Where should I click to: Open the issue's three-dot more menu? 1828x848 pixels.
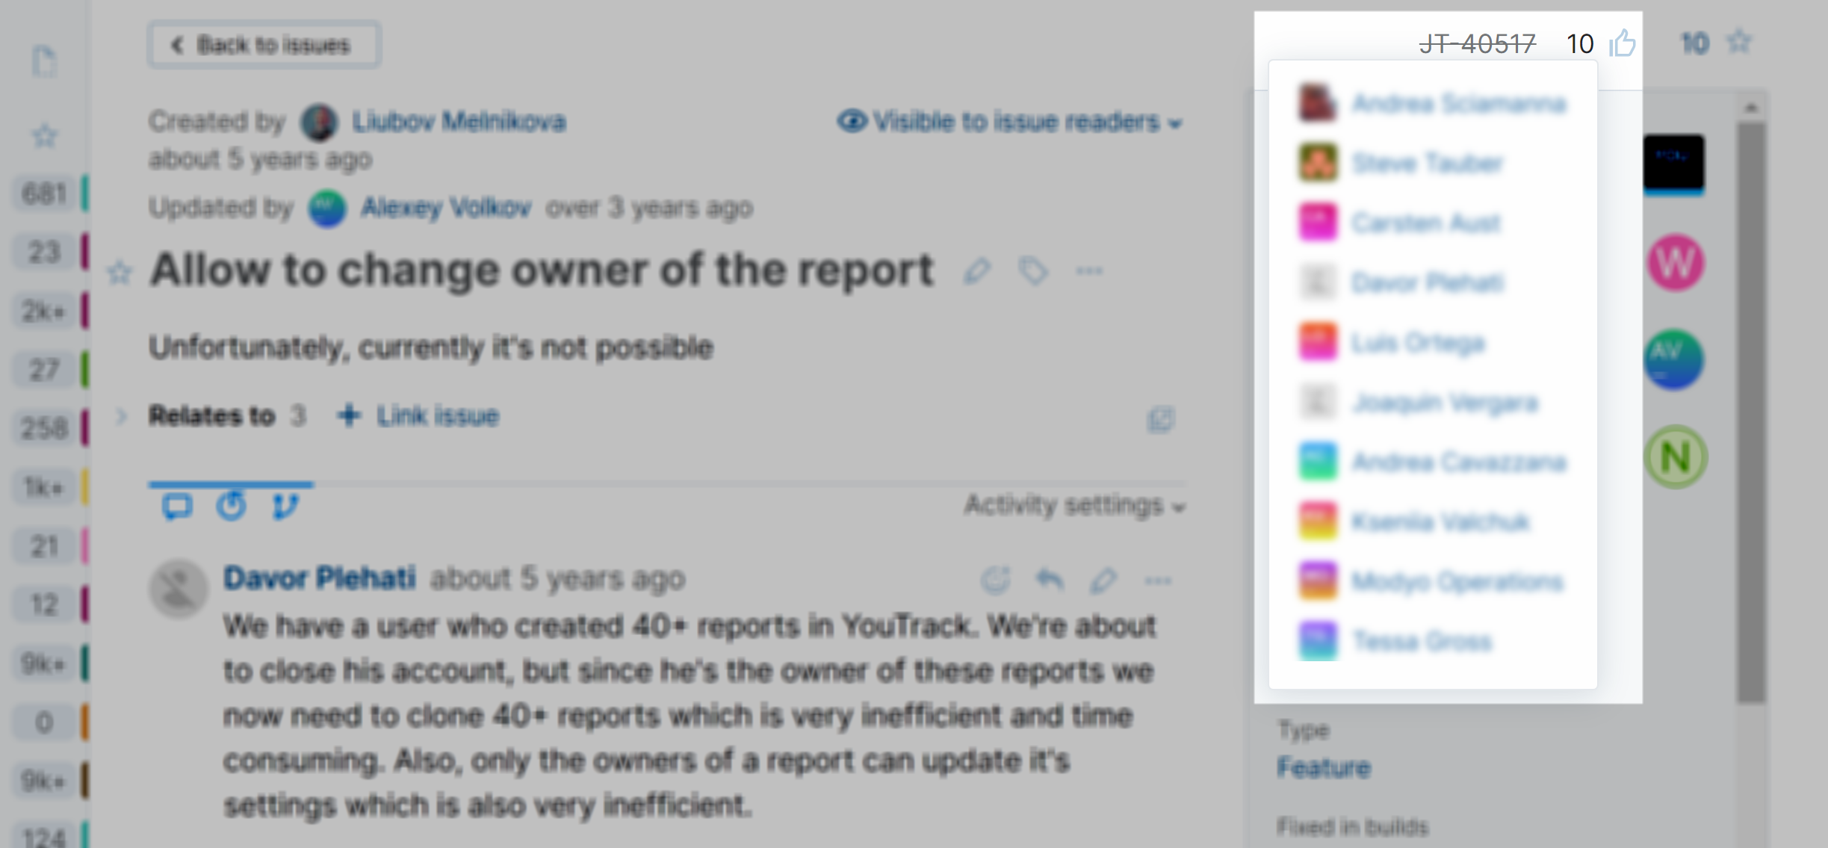pos(1089,271)
